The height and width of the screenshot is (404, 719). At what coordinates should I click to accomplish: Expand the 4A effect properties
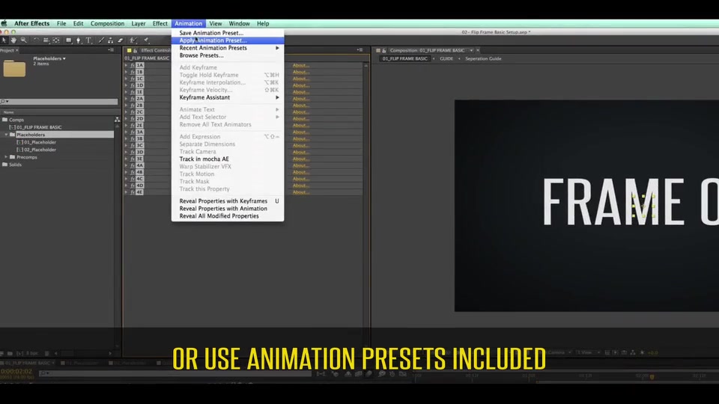126,165
